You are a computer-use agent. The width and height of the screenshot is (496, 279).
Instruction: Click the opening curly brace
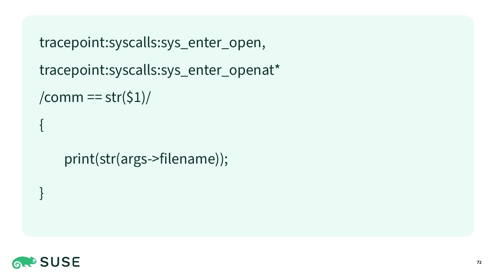42,125
